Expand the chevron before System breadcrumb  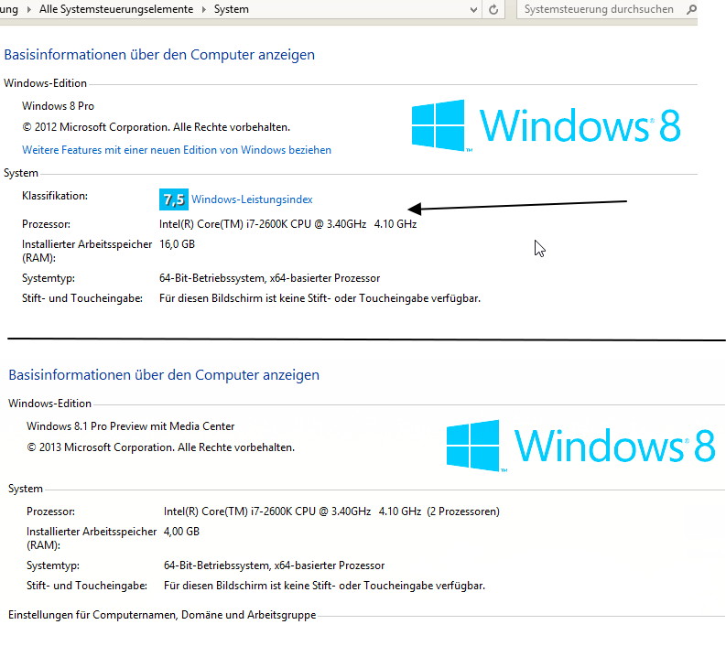click(x=204, y=9)
